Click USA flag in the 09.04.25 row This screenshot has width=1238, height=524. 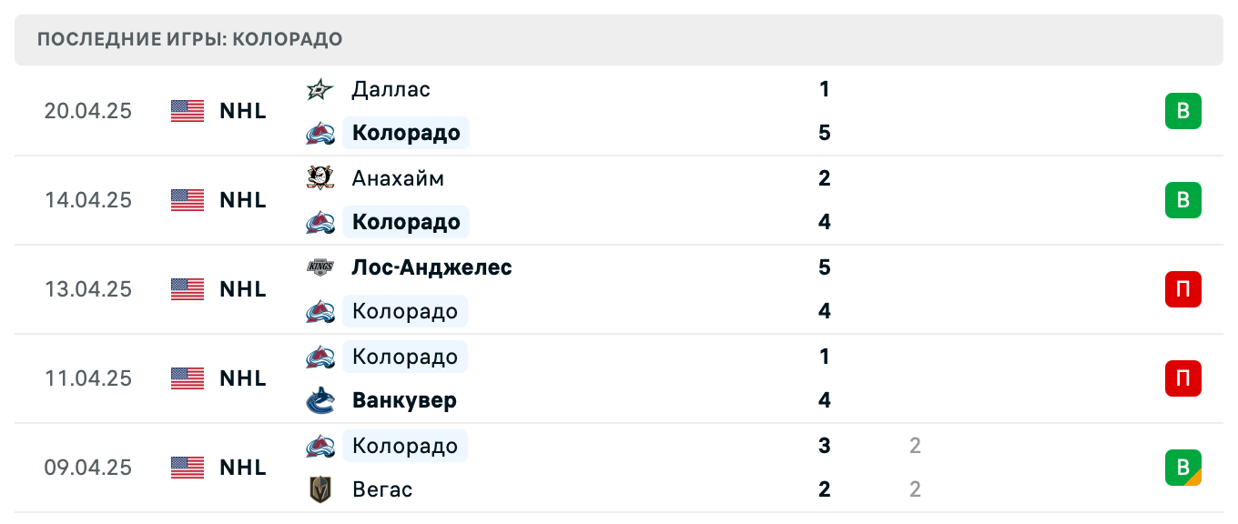[188, 468]
